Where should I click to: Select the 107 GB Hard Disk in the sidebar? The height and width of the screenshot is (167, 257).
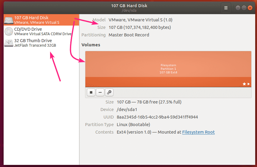[x=41, y=20]
